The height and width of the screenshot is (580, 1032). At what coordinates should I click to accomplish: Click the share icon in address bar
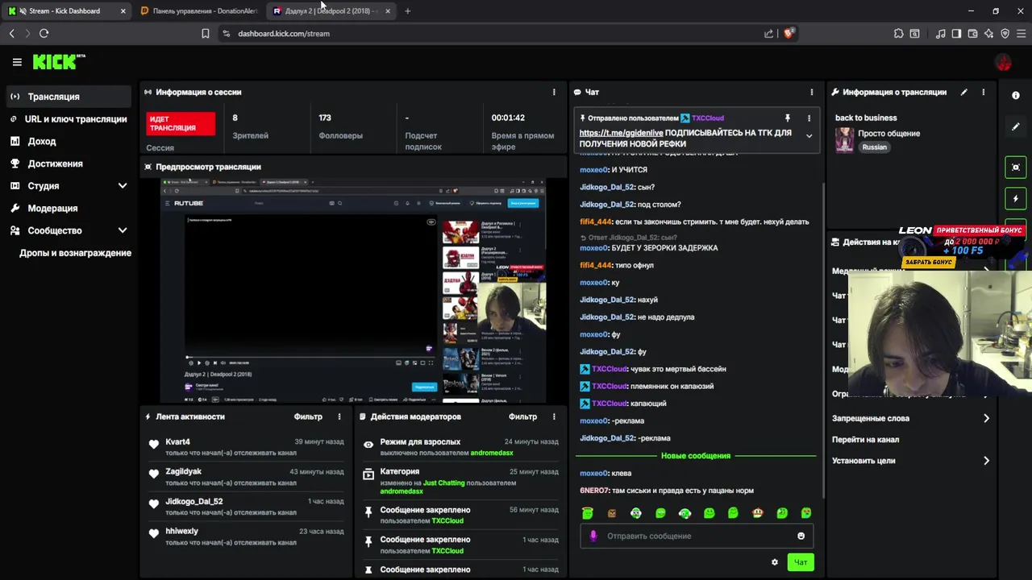click(768, 33)
